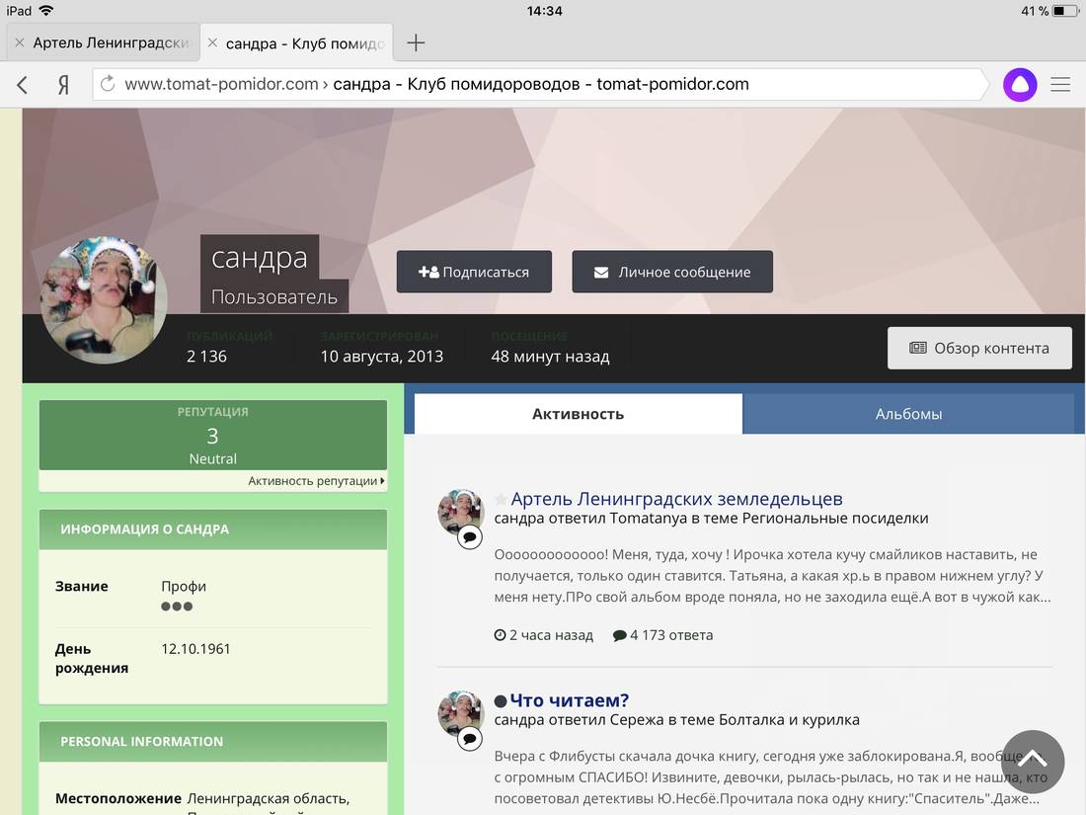Close the сандра profile tab
The width and height of the screenshot is (1086, 815).
[211, 42]
